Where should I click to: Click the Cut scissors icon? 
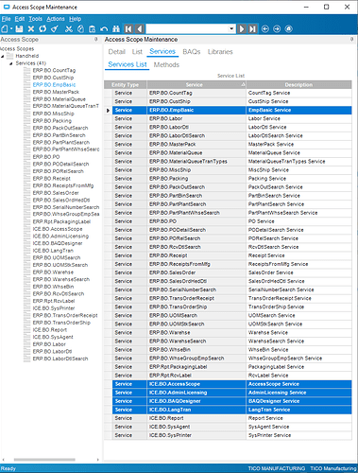point(69,29)
